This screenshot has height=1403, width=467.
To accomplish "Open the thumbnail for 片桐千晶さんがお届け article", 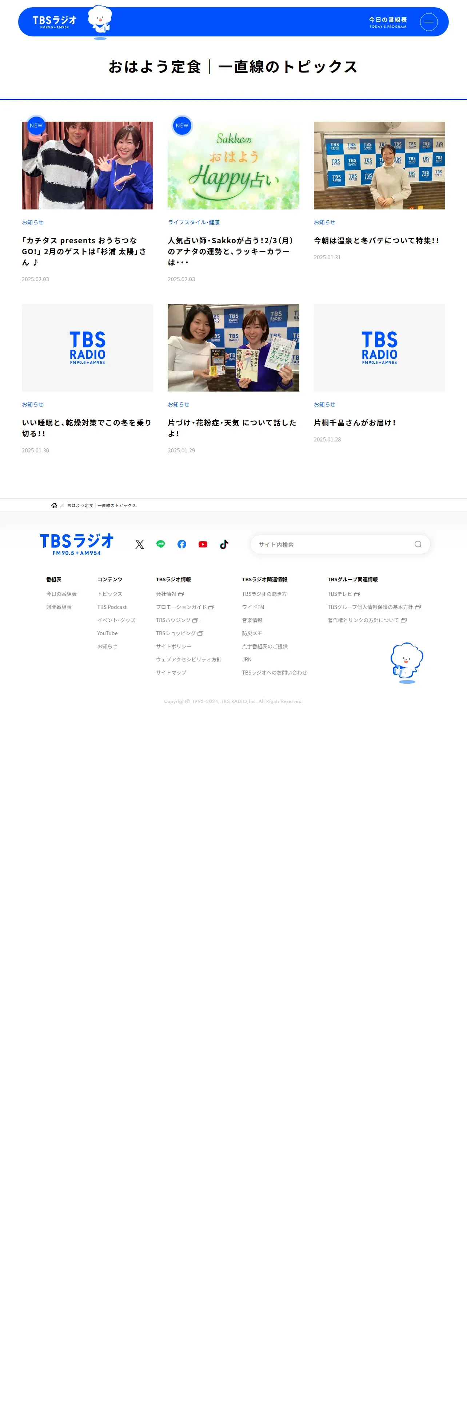I will (x=379, y=347).
